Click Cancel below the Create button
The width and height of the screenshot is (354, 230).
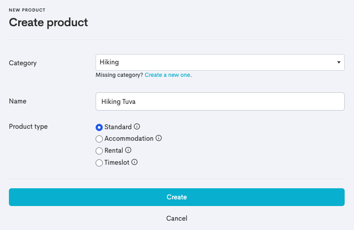tap(177, 218)
